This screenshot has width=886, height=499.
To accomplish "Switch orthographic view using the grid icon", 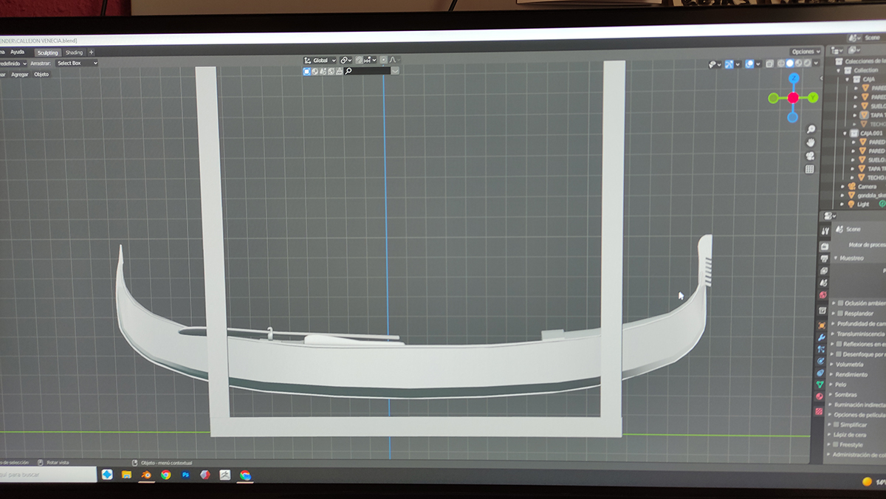I will pyautogui.click(x=810, y=169).
